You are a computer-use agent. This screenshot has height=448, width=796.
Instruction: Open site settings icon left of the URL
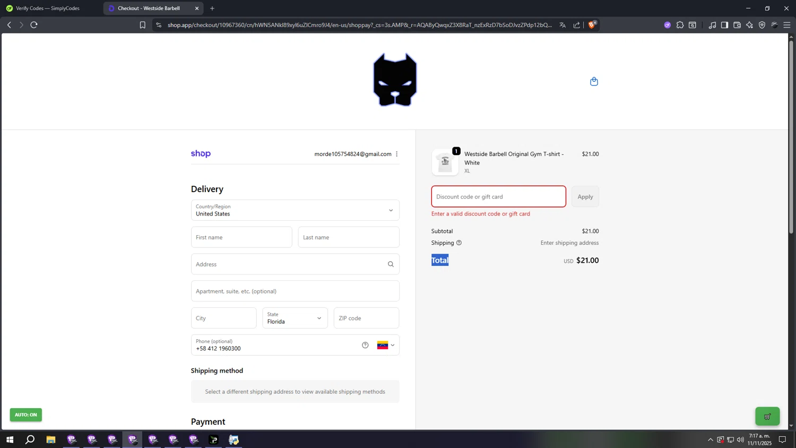click(159, 25)
